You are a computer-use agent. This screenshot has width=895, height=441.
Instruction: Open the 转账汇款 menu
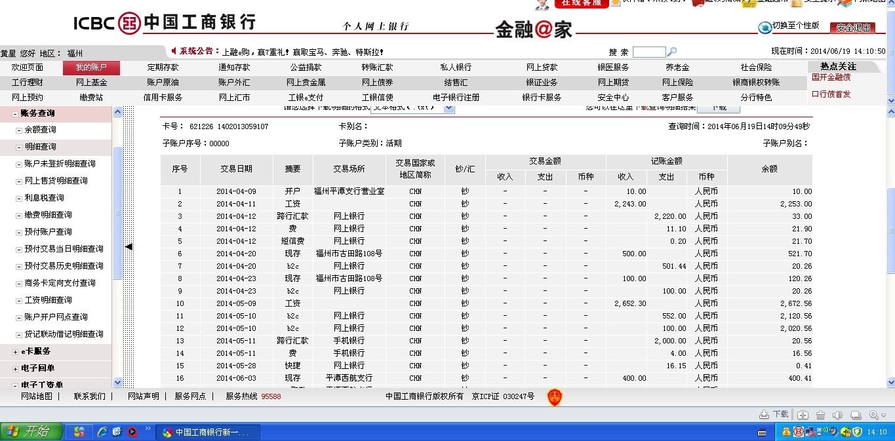[377, 67]
